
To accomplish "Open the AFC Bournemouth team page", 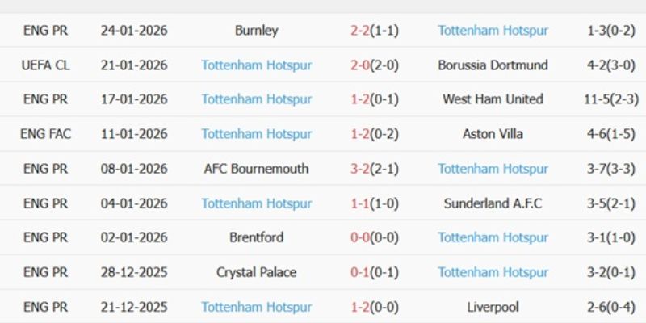I will click(256, 169).
